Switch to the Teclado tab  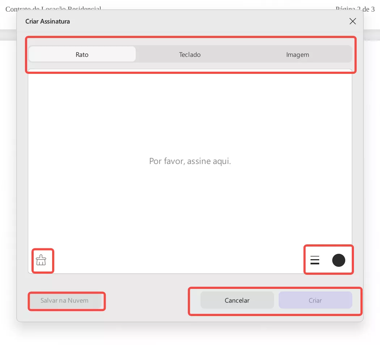click(x=190, y=55)
